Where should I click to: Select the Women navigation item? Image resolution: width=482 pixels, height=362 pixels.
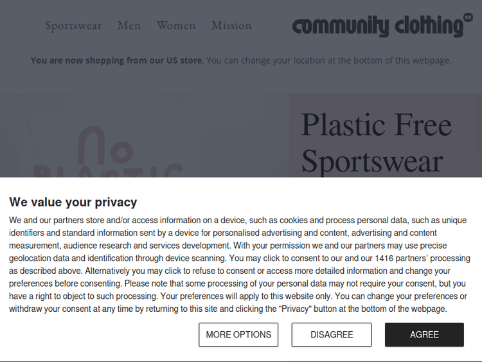tap(176, 26)
